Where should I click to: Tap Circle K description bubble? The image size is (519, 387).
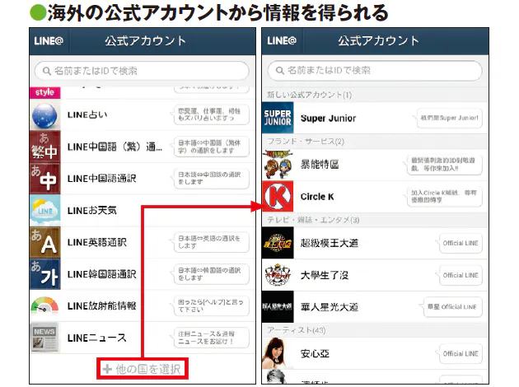[445, 197]
